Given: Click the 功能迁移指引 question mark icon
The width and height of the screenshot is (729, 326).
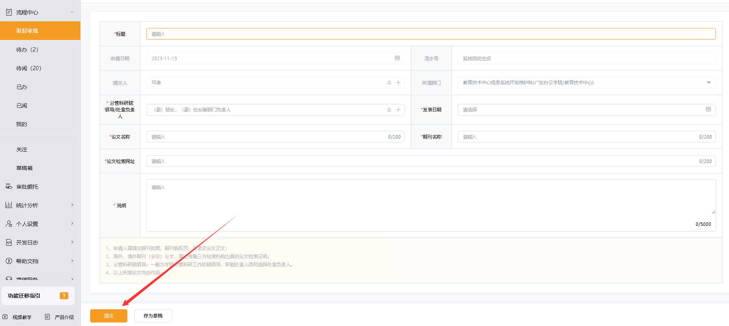Looking at the screenshot, I should click(x=64, y=296).
